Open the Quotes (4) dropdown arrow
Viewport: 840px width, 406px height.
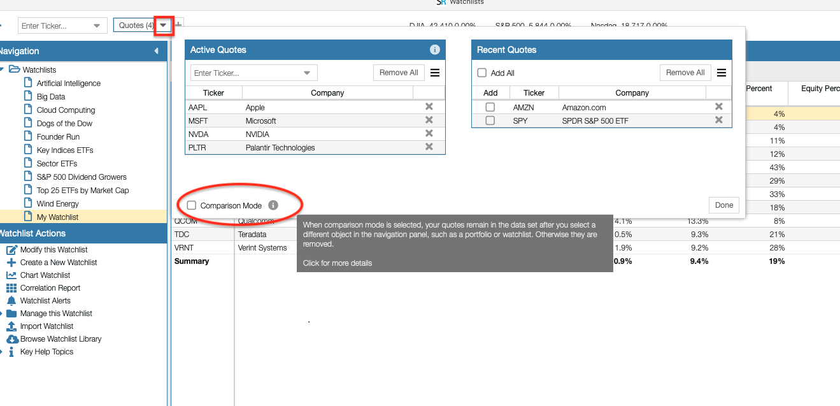click(164, 25)
